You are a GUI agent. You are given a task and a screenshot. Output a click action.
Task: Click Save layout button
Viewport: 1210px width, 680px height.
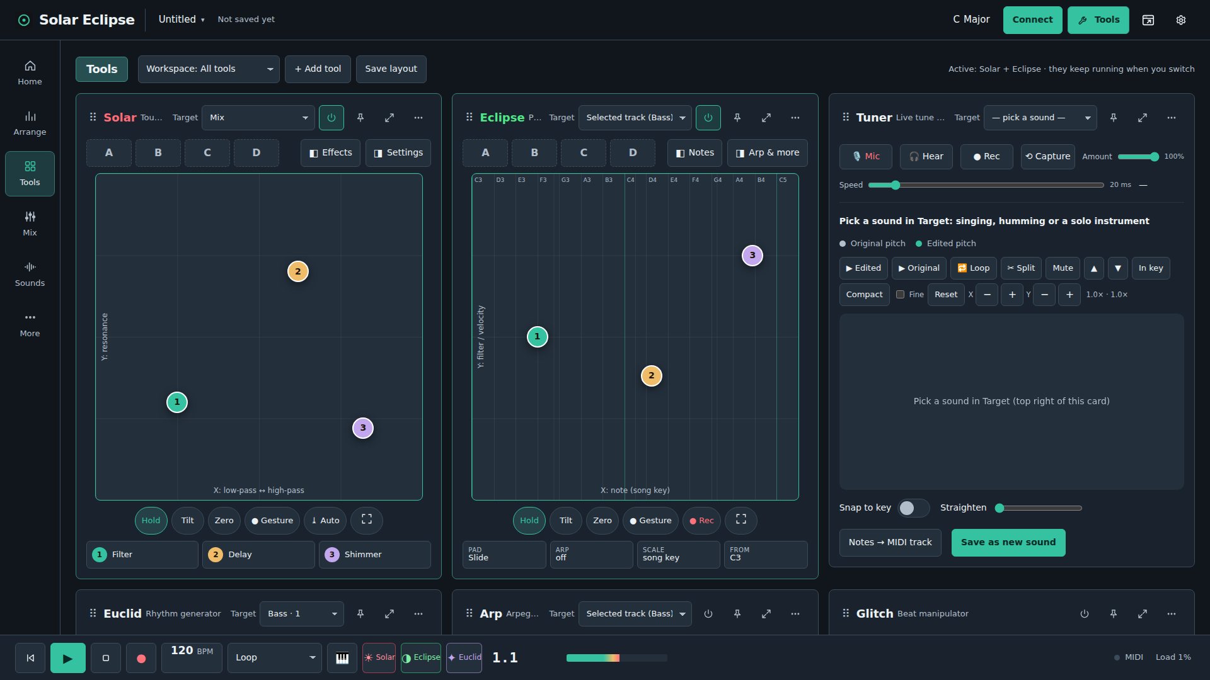(391, 69)
